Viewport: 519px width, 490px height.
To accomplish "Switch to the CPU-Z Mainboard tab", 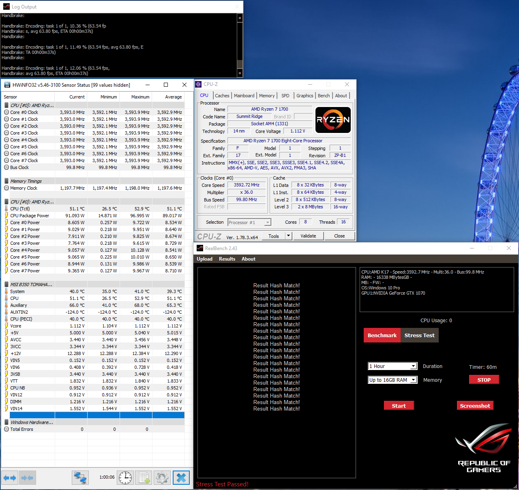I will click(244, 96).
